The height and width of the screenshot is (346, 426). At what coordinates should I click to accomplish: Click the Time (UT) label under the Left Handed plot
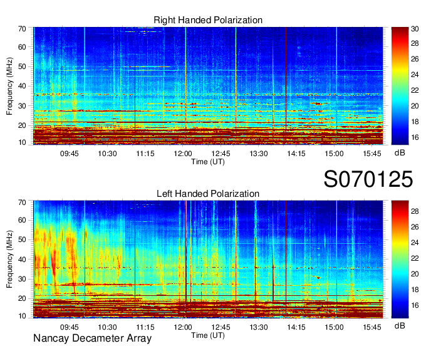pos(208,335)
